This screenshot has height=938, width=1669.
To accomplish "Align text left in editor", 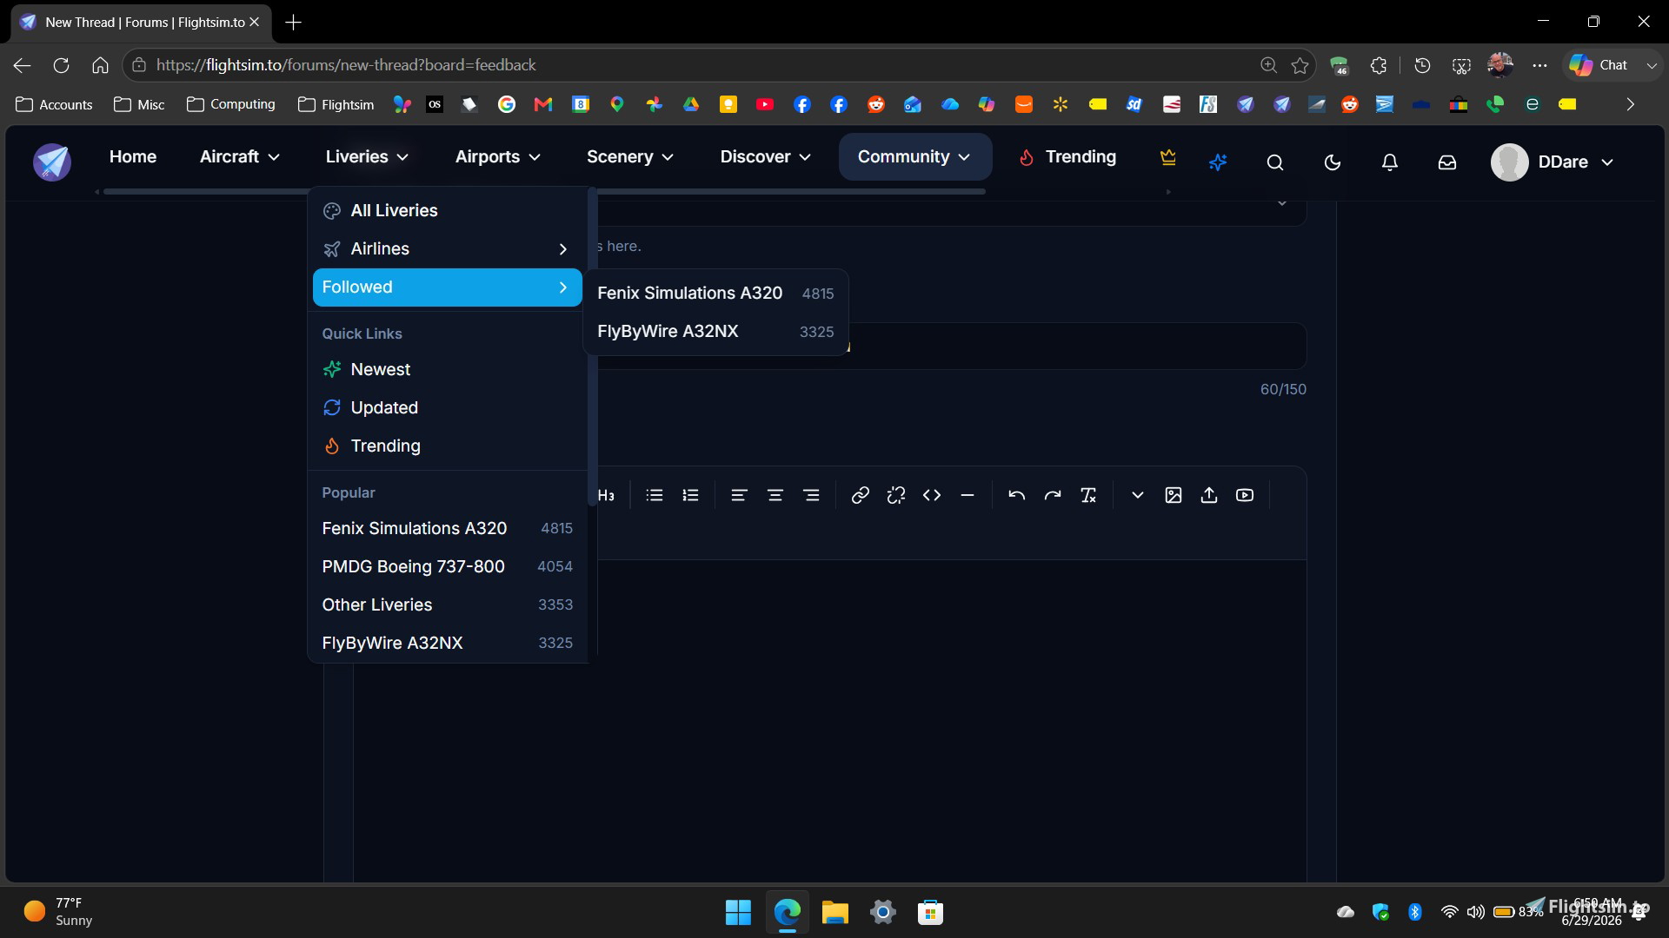I will click(x=739, y=495).
